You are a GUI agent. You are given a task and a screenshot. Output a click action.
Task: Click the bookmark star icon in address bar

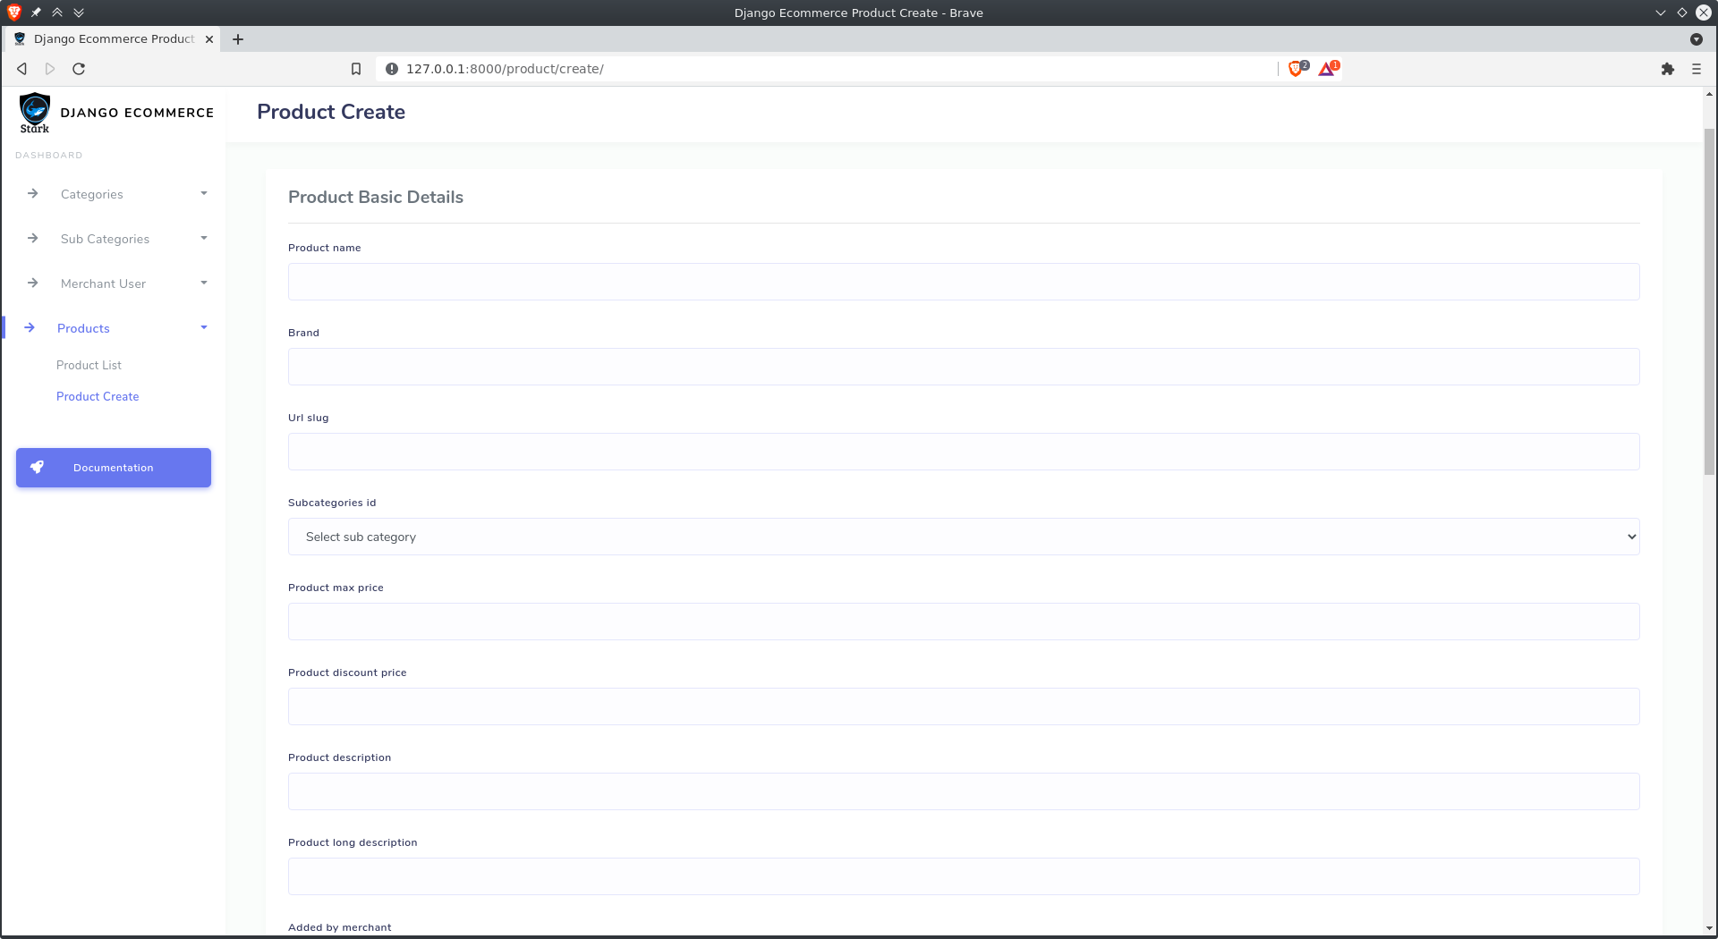point(356,68)
